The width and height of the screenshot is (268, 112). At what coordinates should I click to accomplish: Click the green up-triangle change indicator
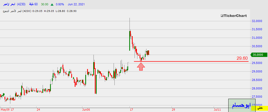point(52,5)
